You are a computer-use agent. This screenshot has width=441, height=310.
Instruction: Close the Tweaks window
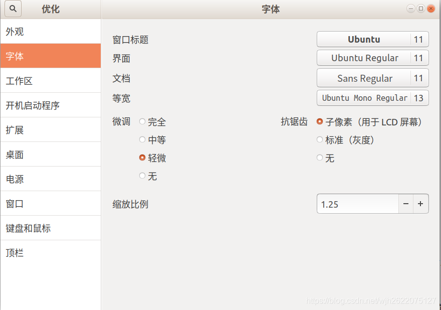(x=431, y=9)
